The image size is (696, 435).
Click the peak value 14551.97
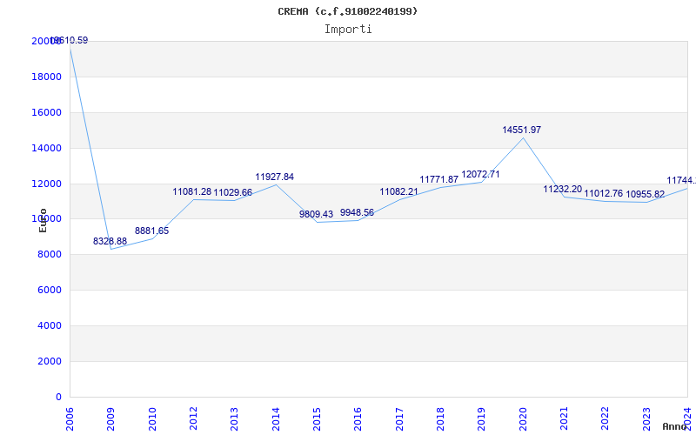click(521, 130)
